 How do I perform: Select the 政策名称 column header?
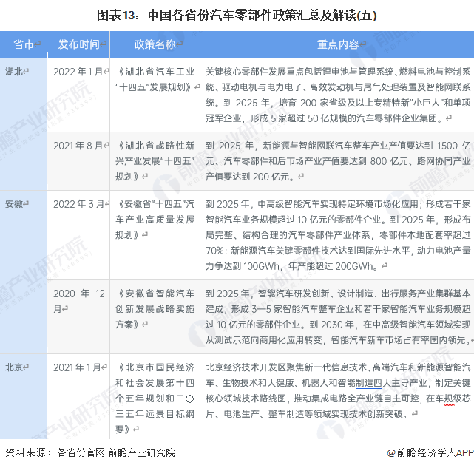click(155, 45)
